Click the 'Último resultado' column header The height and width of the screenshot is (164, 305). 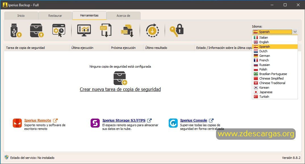(x=169, y=48)
